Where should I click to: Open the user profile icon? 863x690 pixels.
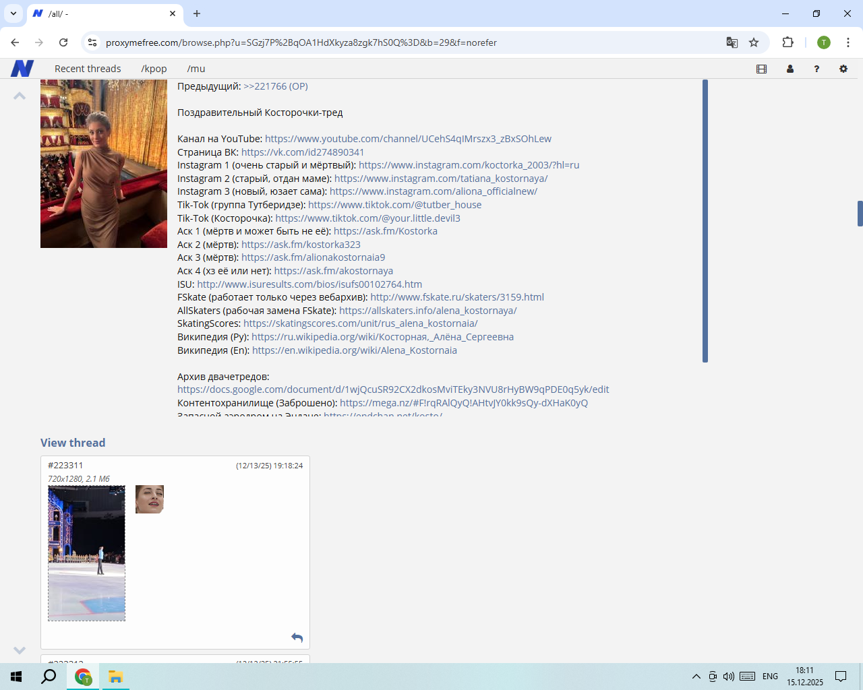pos(790,69)
